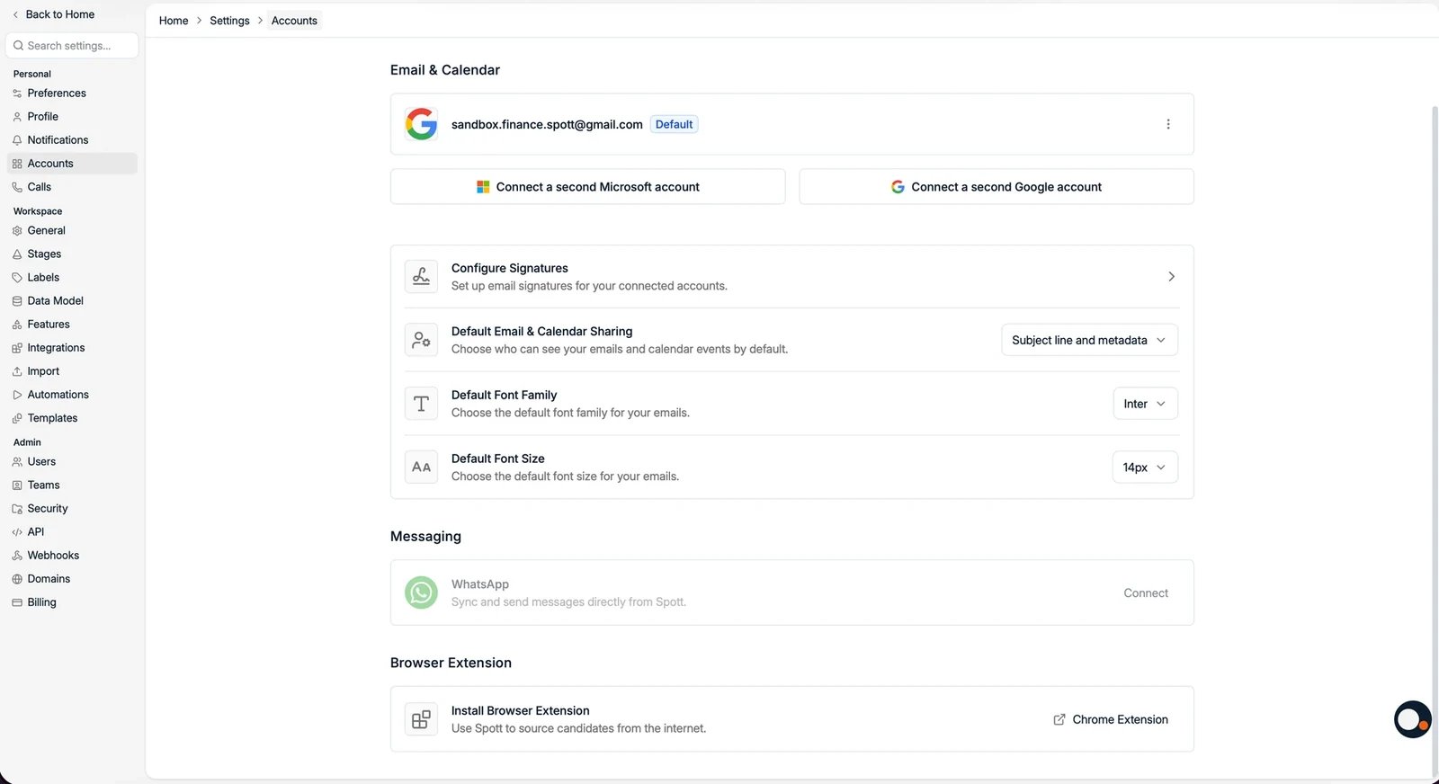Click Back to Home
This screenshot has width=1439, height=784.
tap(53, 14)
